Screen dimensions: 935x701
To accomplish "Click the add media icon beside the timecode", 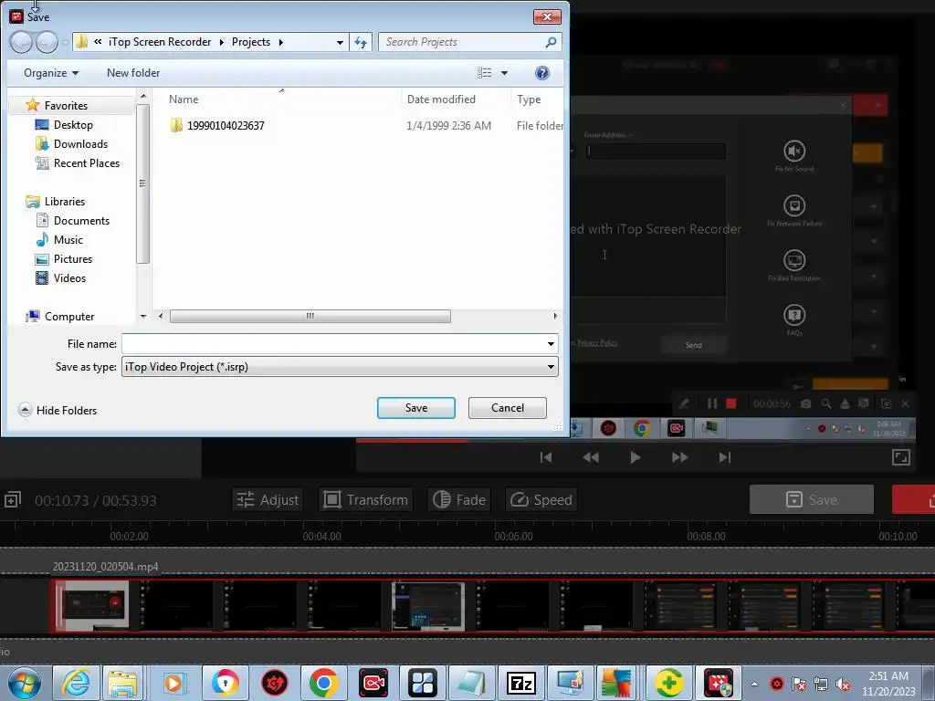I will [x=12, y=500].
